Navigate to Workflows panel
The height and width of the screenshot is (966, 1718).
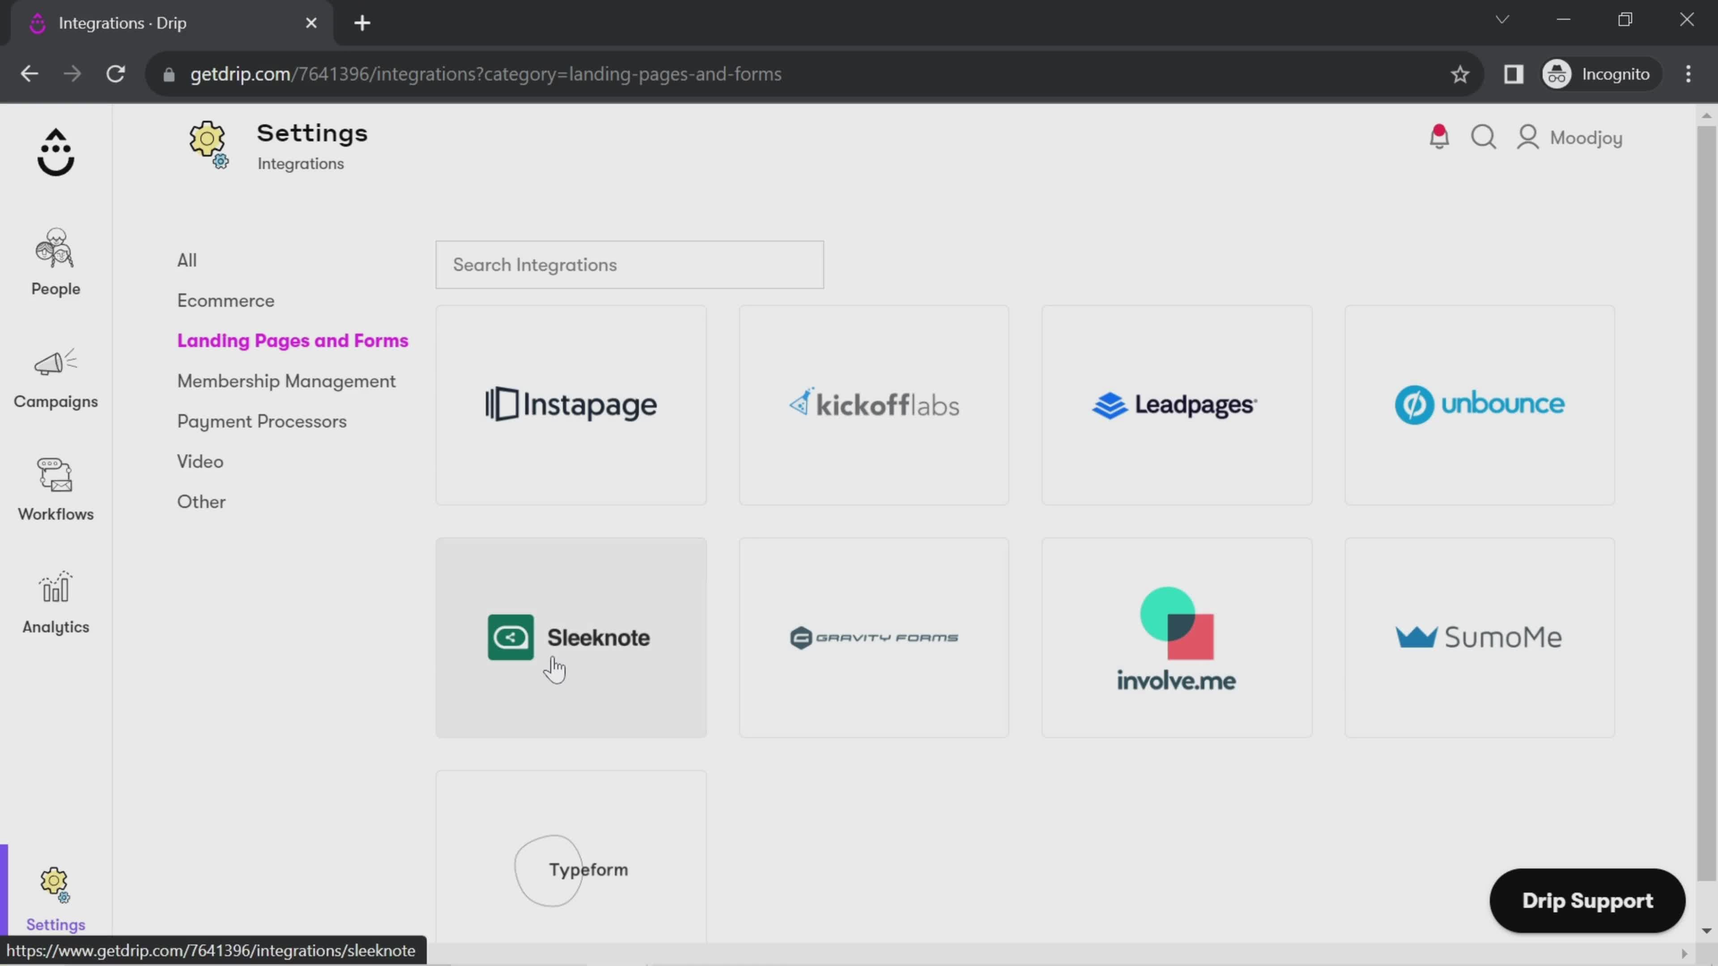(x=55, y=487)
